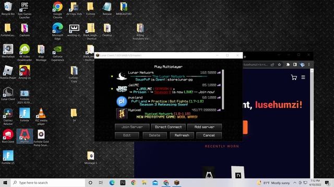This screenshot has height=187, width=334.
Task: Open the Killing Youtubers Vid folder
Action: [x=140, y=31]
